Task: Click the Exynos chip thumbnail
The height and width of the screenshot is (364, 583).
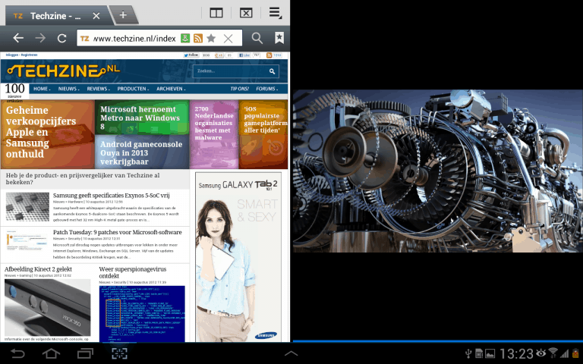Action: pyautogui.click(x=27, y=207)
